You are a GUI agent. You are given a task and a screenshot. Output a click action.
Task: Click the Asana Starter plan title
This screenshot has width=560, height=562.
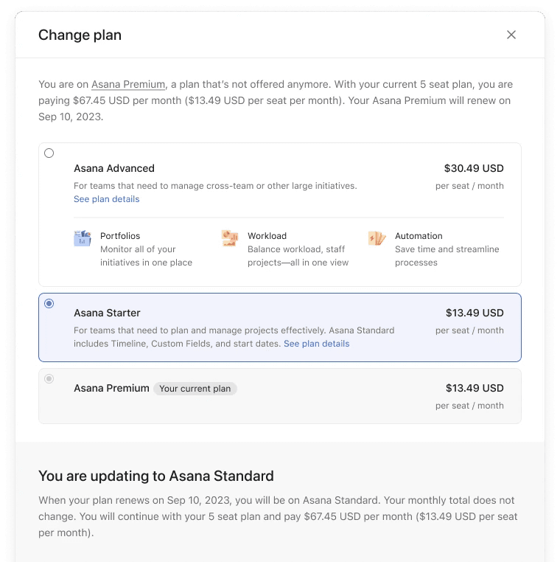point(107,313)
